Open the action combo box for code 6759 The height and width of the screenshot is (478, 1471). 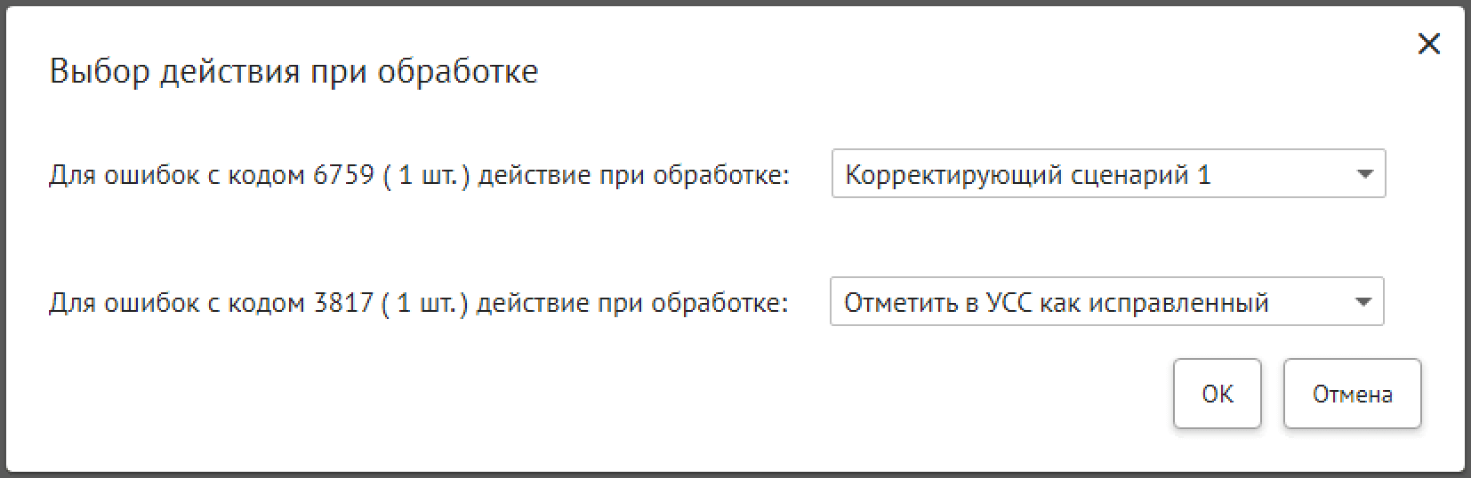tap(1107, 174)
